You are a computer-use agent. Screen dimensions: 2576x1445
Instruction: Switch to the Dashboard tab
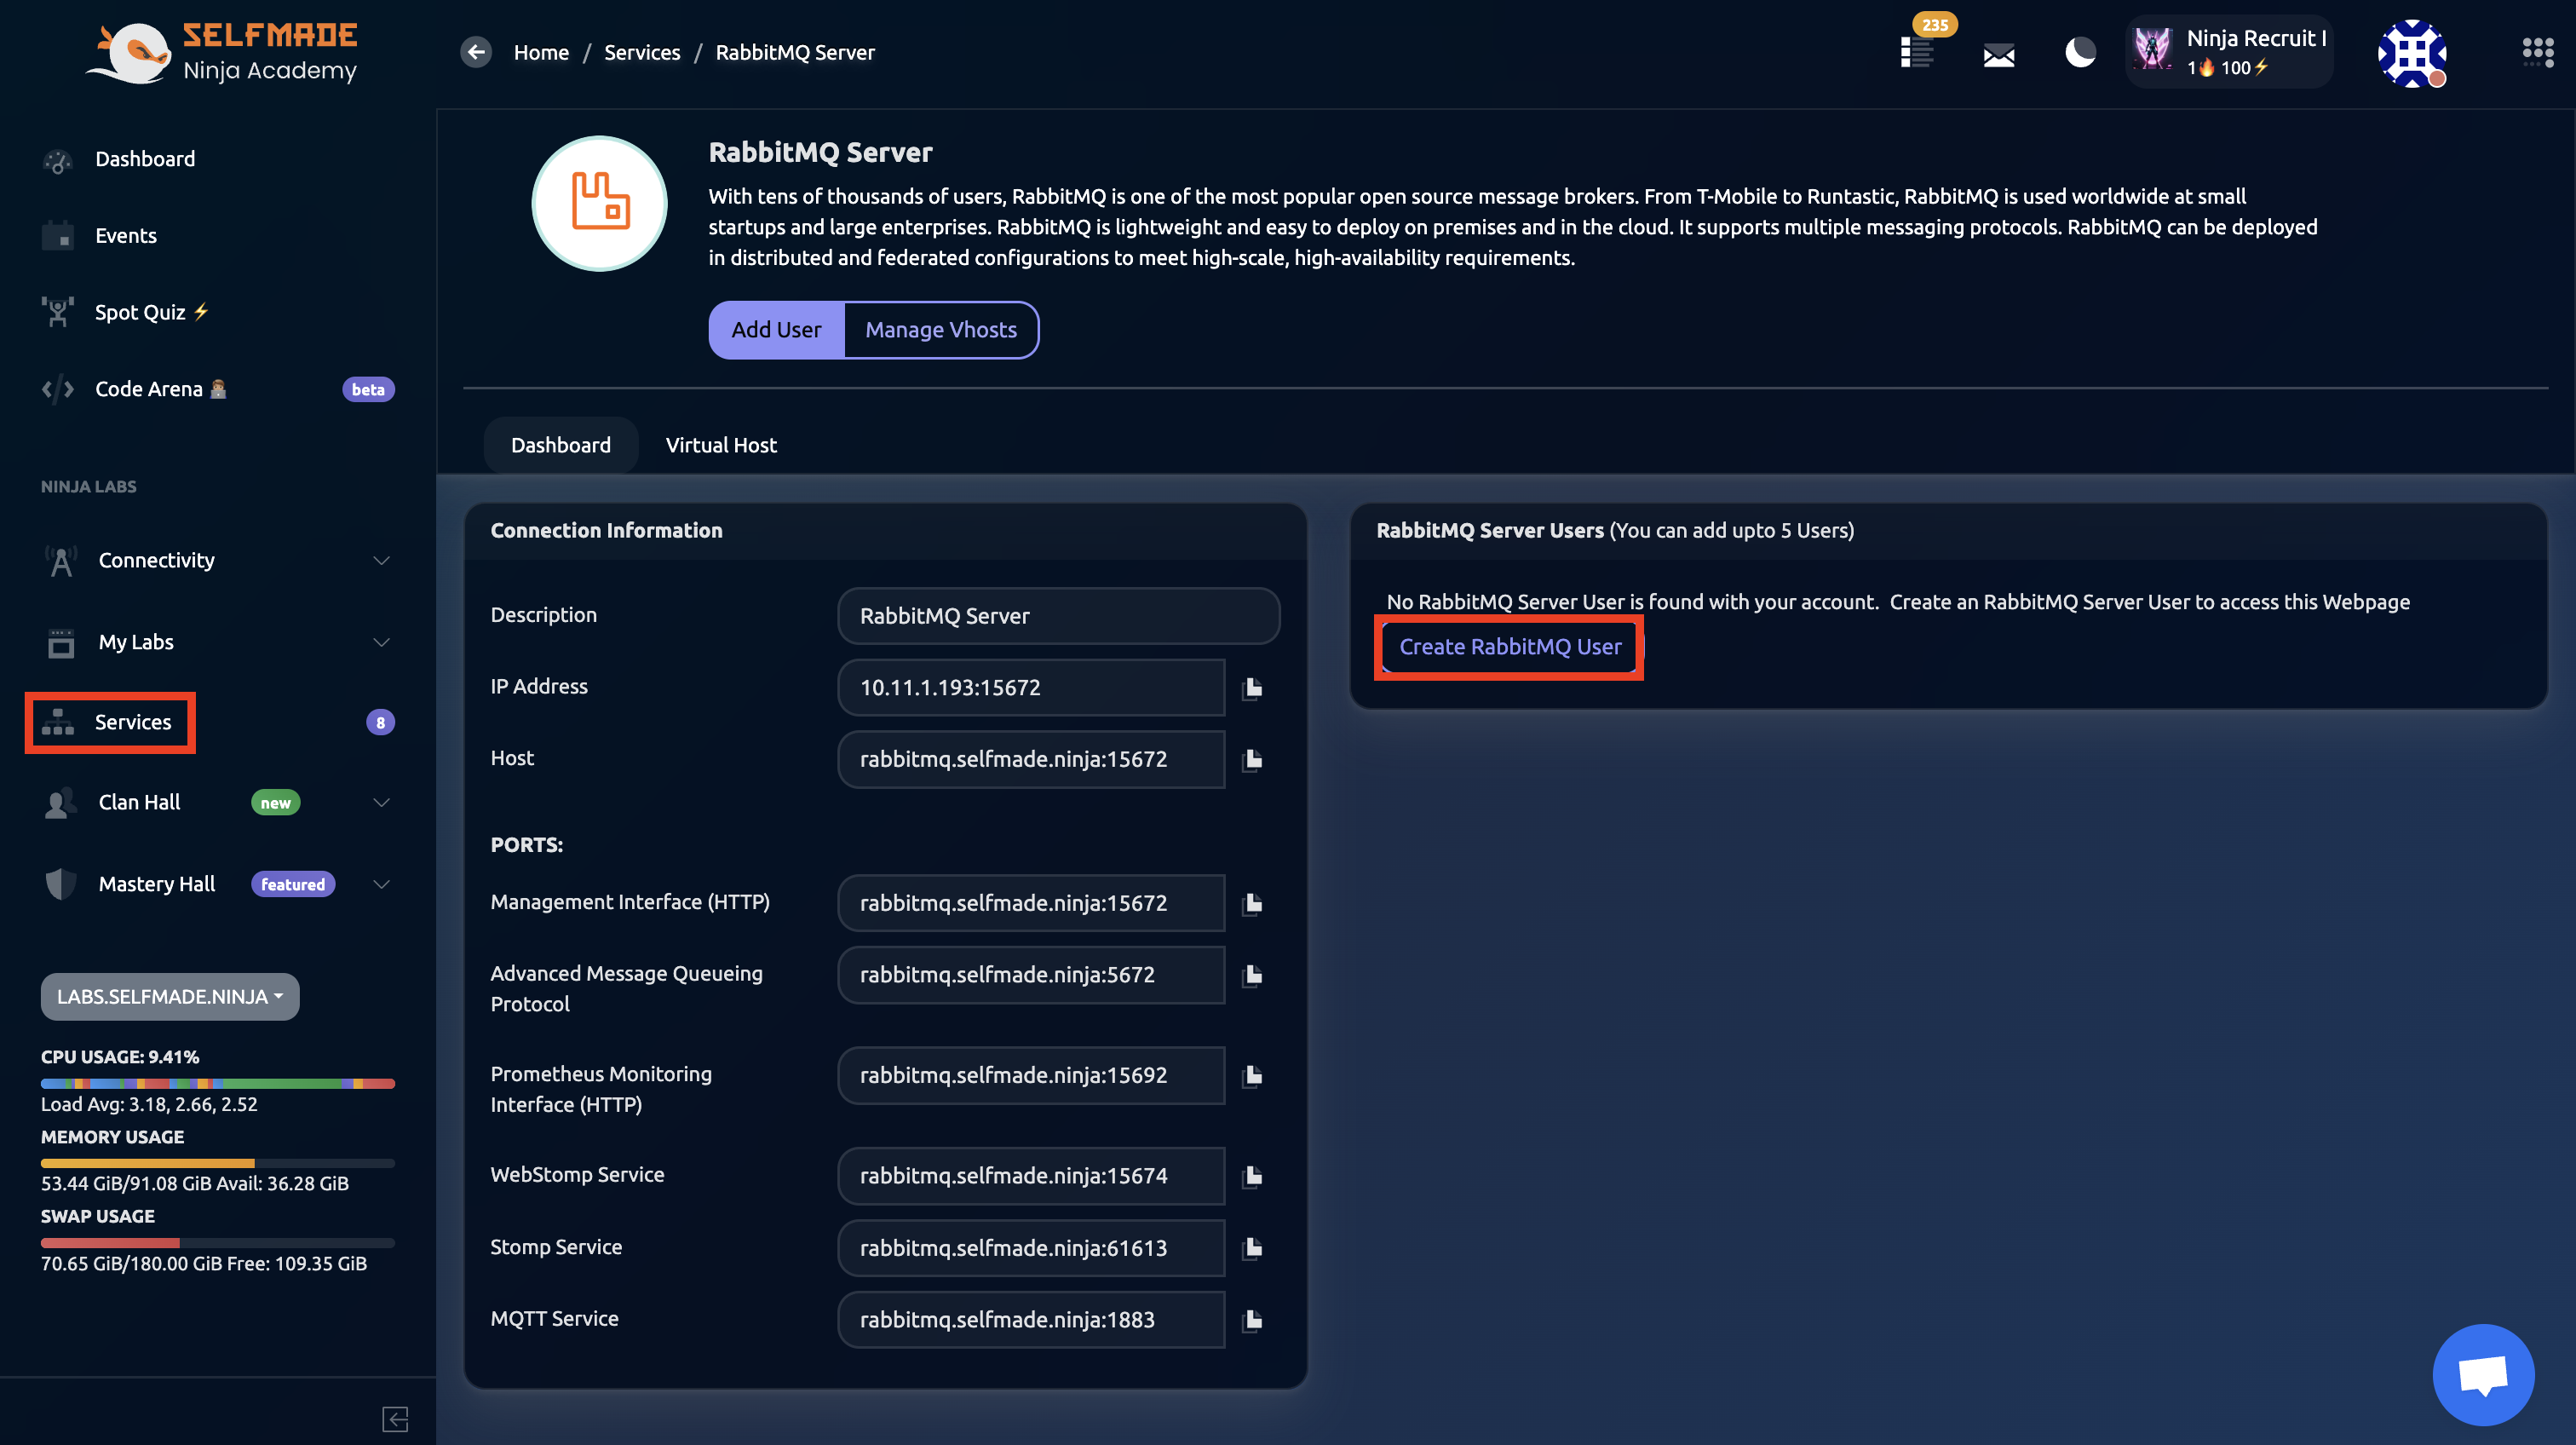(560, 445)
